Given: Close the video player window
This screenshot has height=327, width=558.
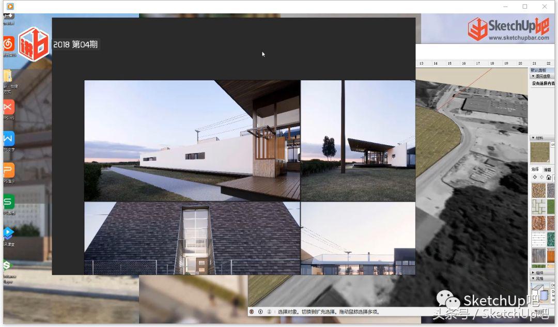Looking at the screenshot, I should click(545, 6).
